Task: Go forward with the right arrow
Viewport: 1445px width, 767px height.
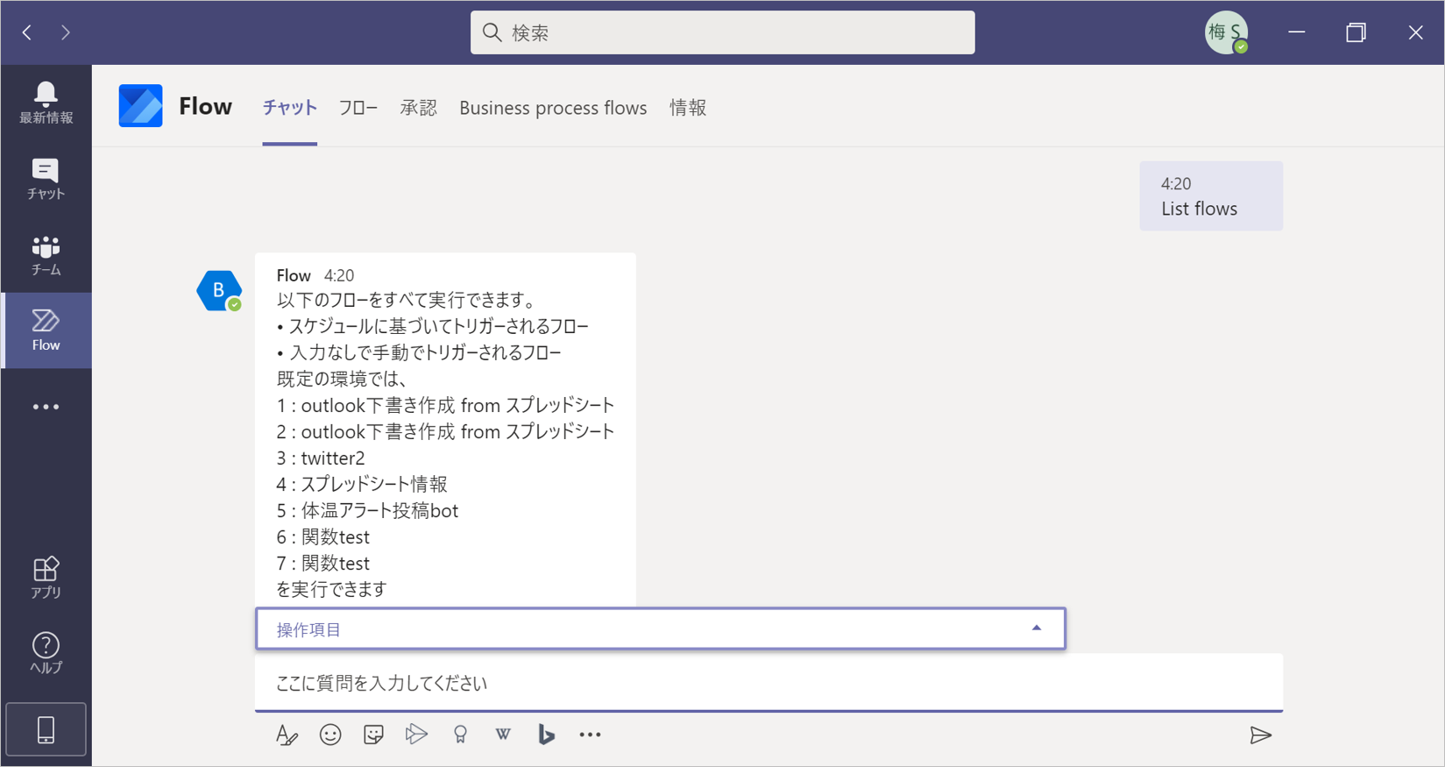Action: click(x=66, y=32)
